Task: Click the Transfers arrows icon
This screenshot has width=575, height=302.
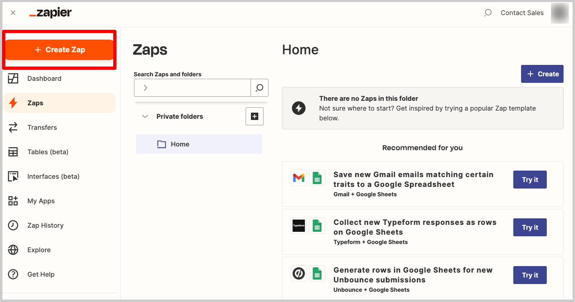Action: click(13, 127)
